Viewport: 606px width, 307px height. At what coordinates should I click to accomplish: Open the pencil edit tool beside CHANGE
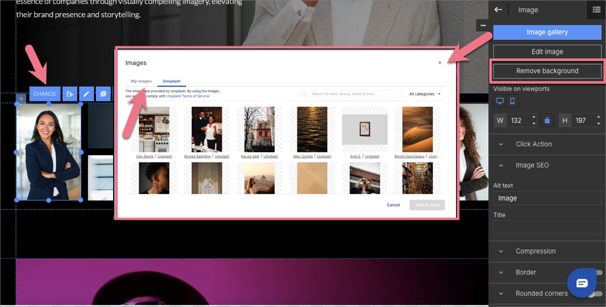tap(86, 94)
